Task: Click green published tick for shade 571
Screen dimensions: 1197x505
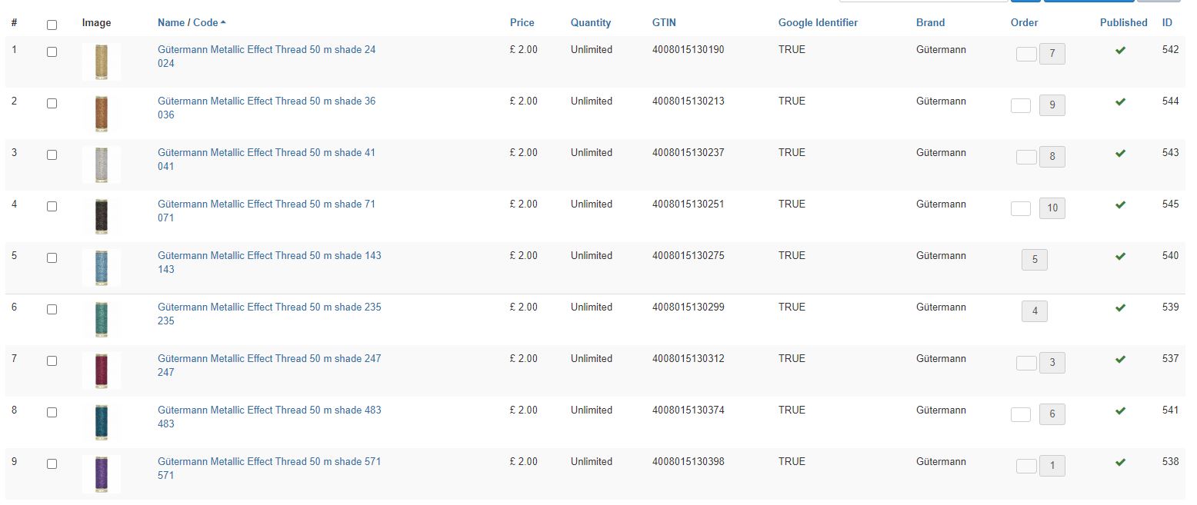Action: [x=1120, y=463]
